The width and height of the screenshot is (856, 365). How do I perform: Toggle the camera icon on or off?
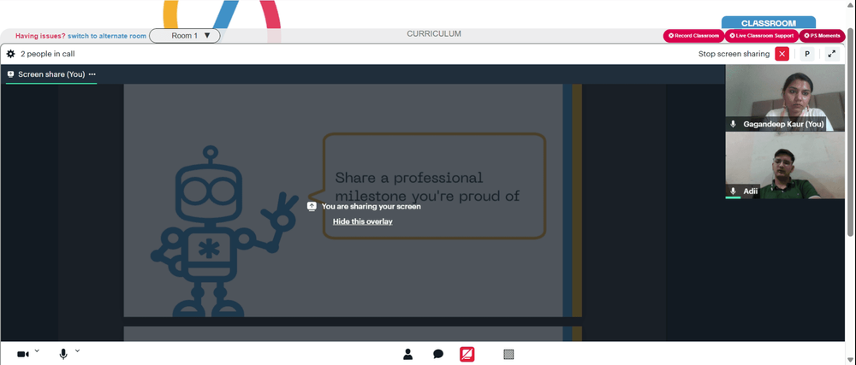[x=23, y=354]
